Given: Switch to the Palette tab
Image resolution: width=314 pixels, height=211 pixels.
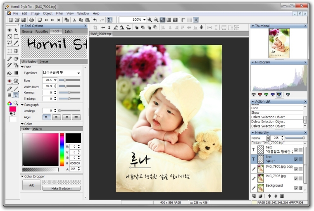Looking at the screenshot, I should tap(38, 129).
